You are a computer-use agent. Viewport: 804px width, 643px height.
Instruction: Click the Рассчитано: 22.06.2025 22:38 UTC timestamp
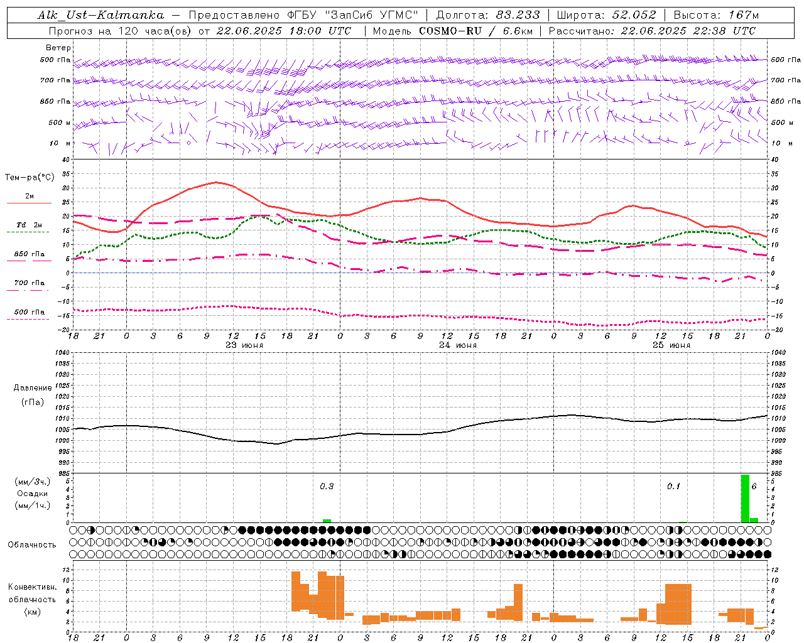click(652, 30)
